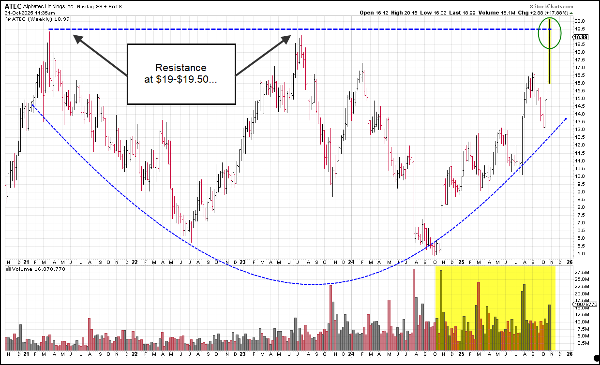Click the 11.0 price axis label
The height and width of the screenshot is (365, 600).
pyautogui.click(x=580, y=161)
